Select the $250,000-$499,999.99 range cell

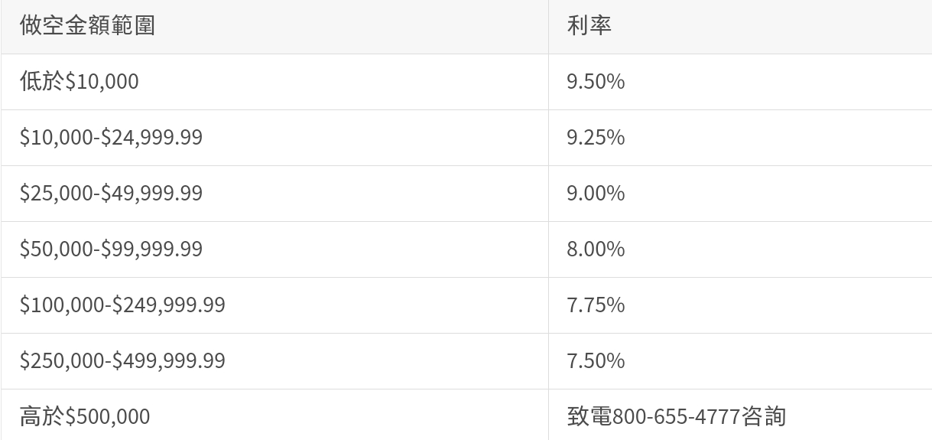tap(122, 360)
